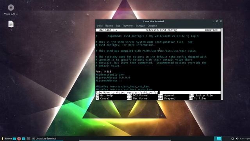Click Get Help shortcut label

(106, 96)
